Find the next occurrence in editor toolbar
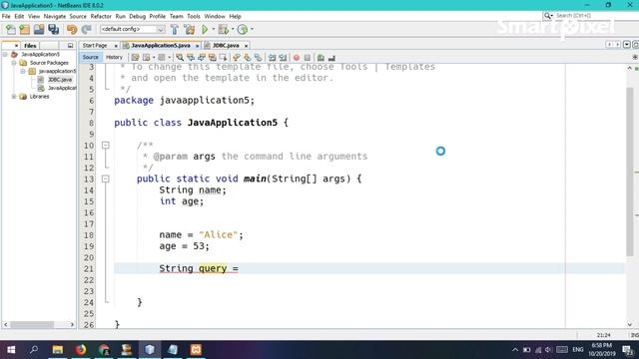Screen dimensions: 639x359 point(202,58)
